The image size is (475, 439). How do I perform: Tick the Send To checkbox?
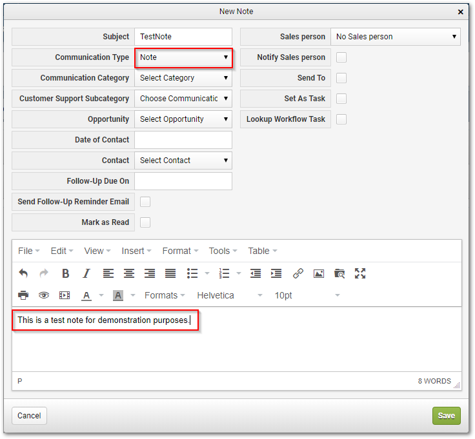341,78
